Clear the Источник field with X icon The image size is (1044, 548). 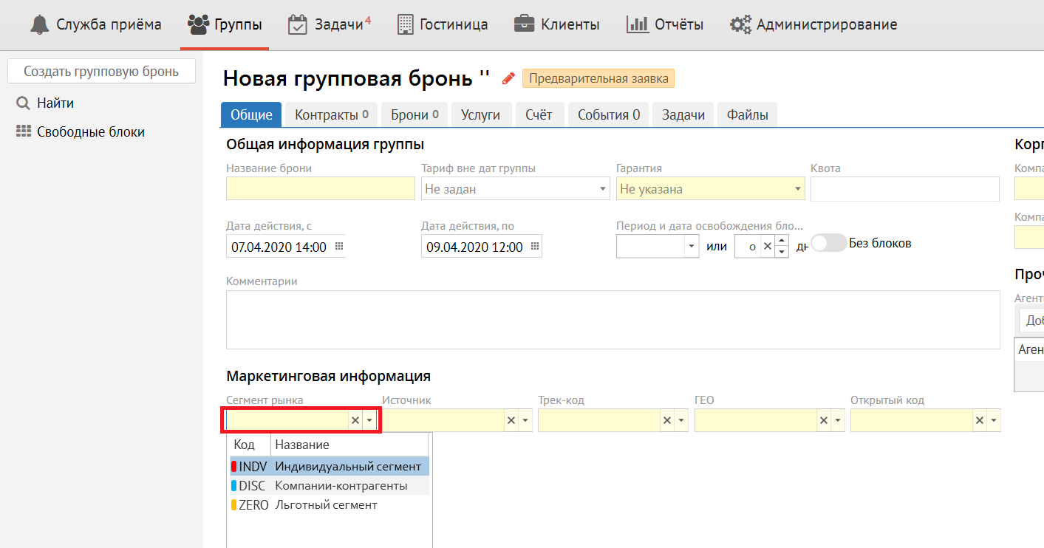click(511, 420)
